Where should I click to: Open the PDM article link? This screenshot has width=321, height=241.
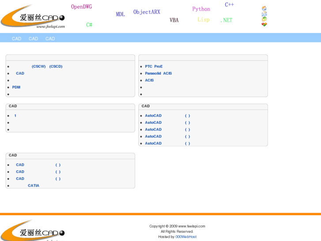coord(16,88)
